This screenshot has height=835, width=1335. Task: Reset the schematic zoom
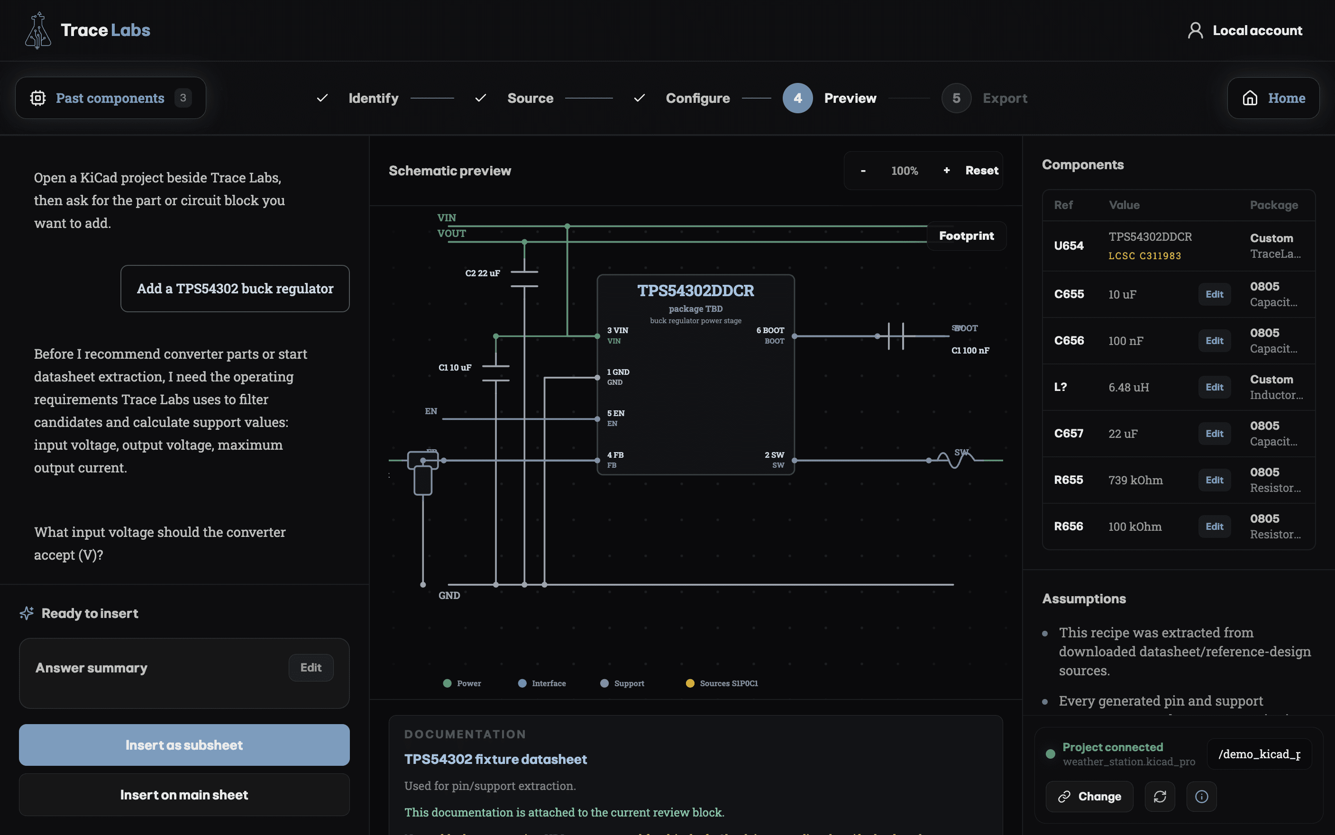pyautogui.click(x=981, y=171)
